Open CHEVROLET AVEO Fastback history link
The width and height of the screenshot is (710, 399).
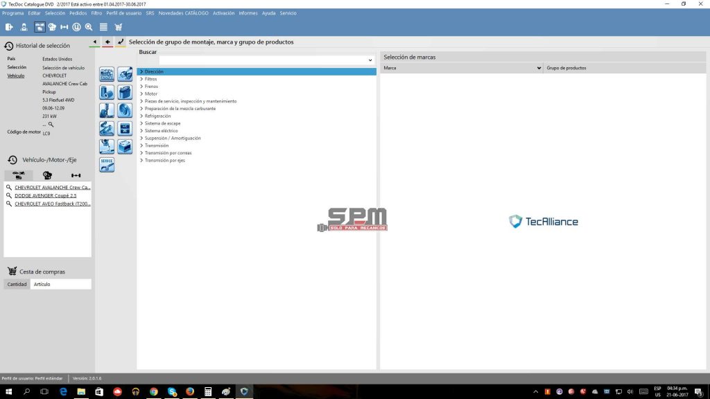tap(53, 204)
